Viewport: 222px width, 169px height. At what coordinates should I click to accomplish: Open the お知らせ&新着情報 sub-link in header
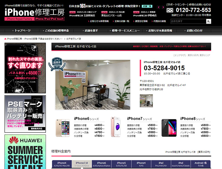[99, 21]
